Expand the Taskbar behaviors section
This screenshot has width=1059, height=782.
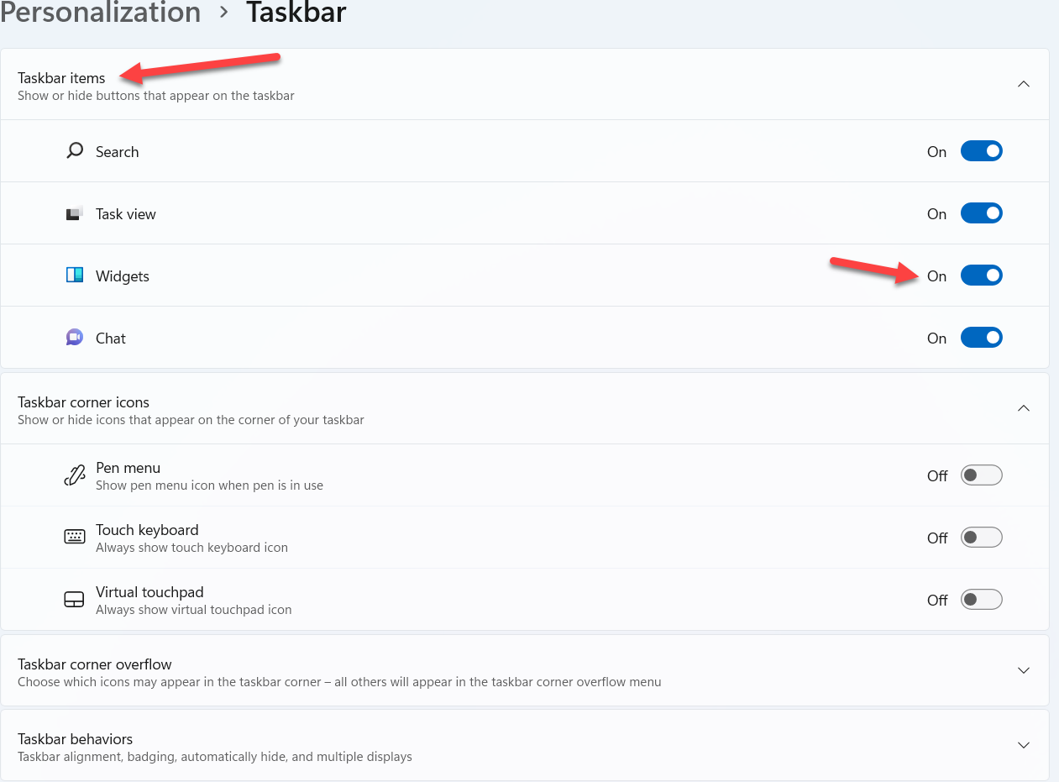tap(1023, 745)
